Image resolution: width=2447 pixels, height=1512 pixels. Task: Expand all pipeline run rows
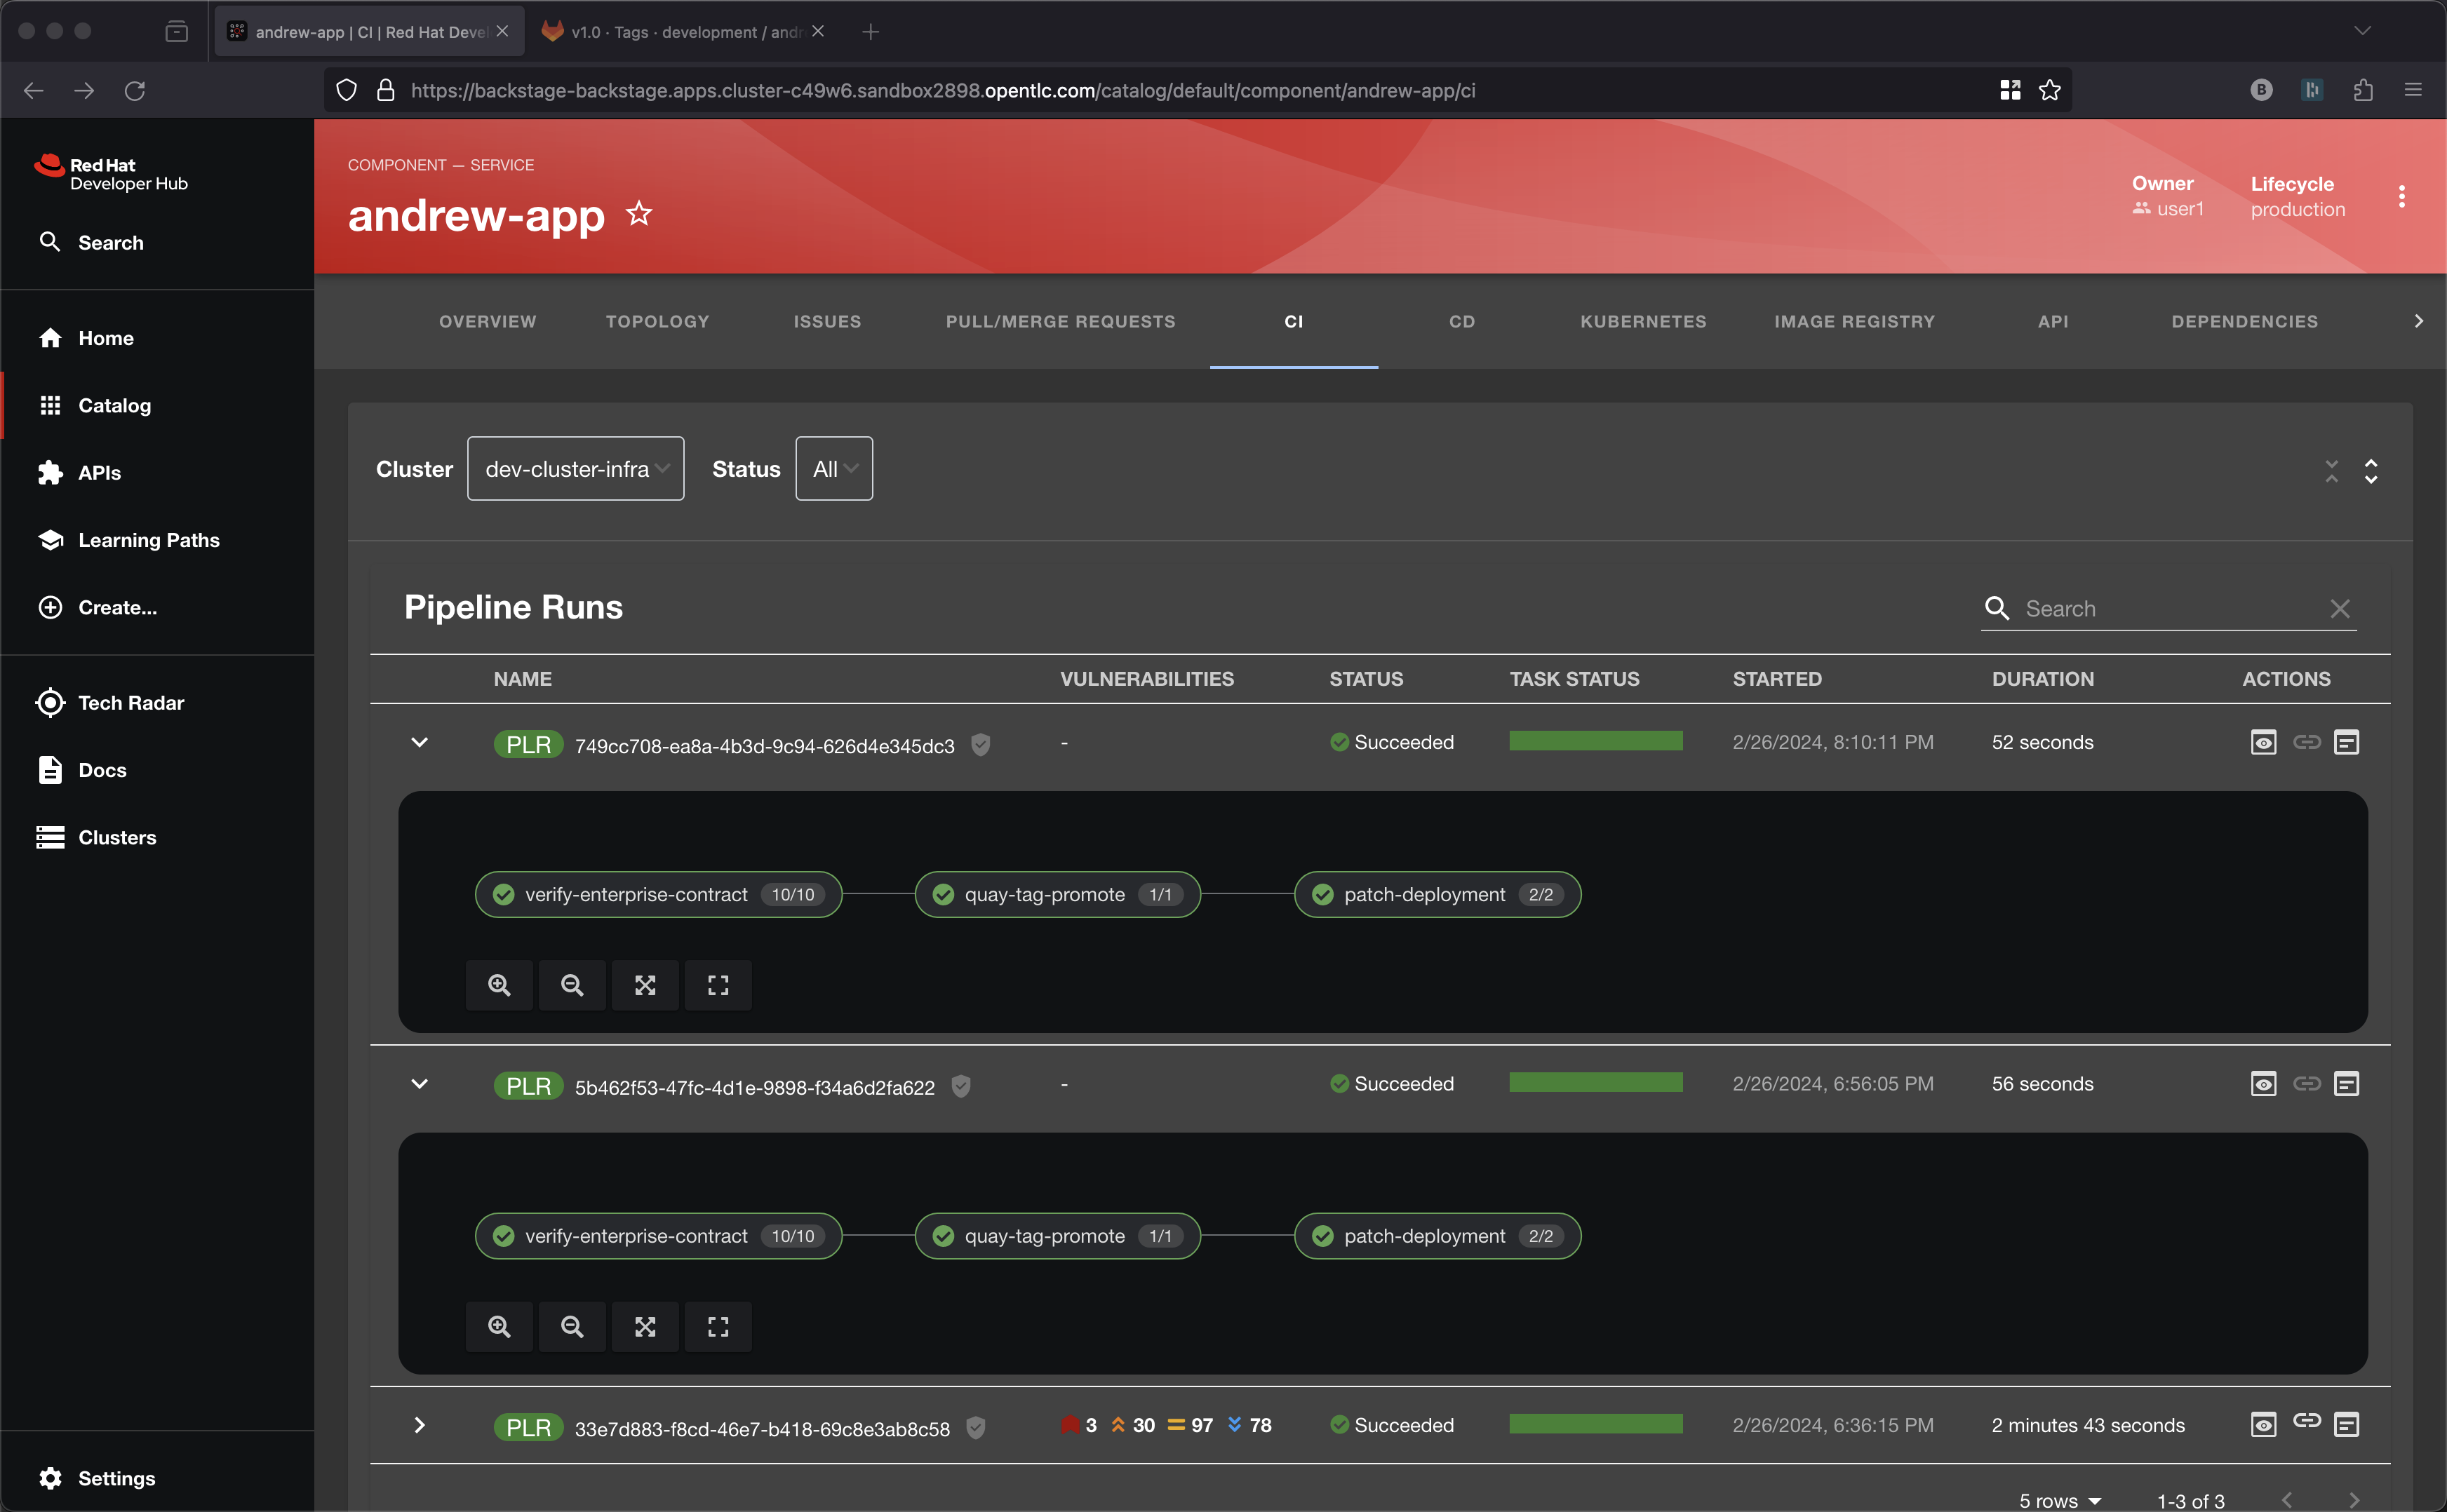(2371, 470)
